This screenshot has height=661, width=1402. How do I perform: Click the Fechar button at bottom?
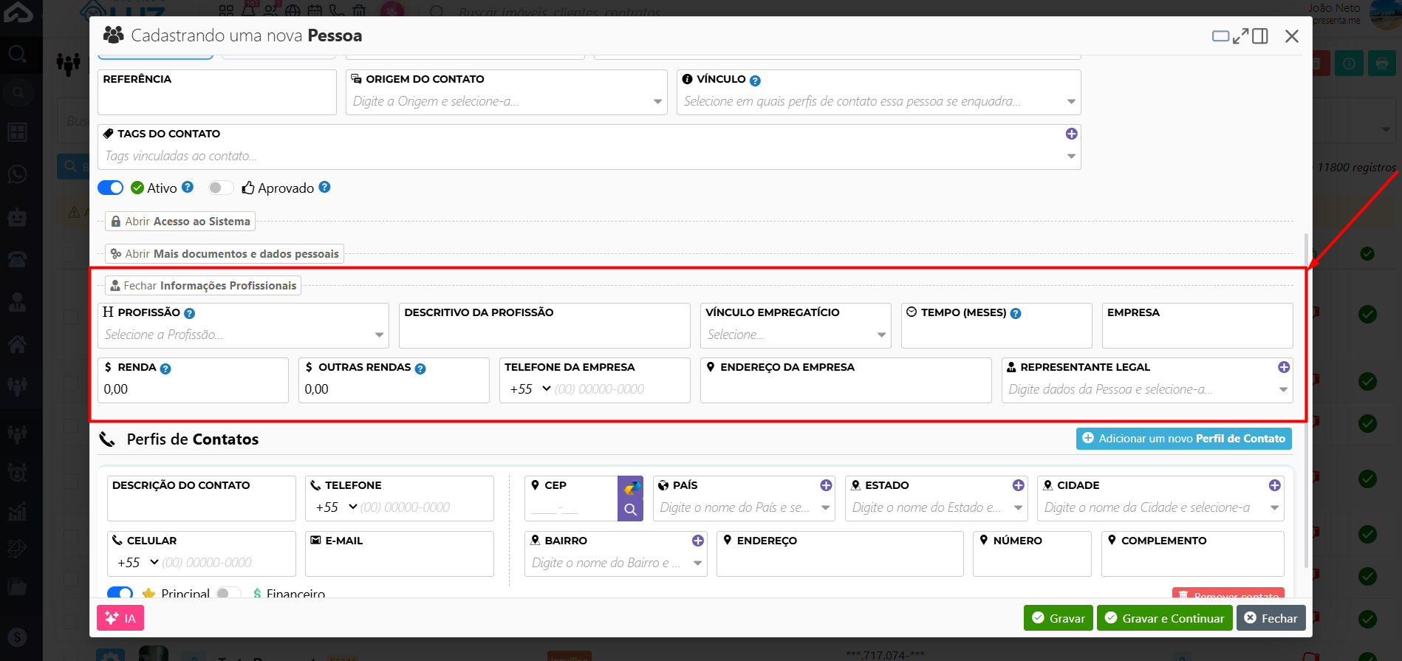[x=1271, y=618]
